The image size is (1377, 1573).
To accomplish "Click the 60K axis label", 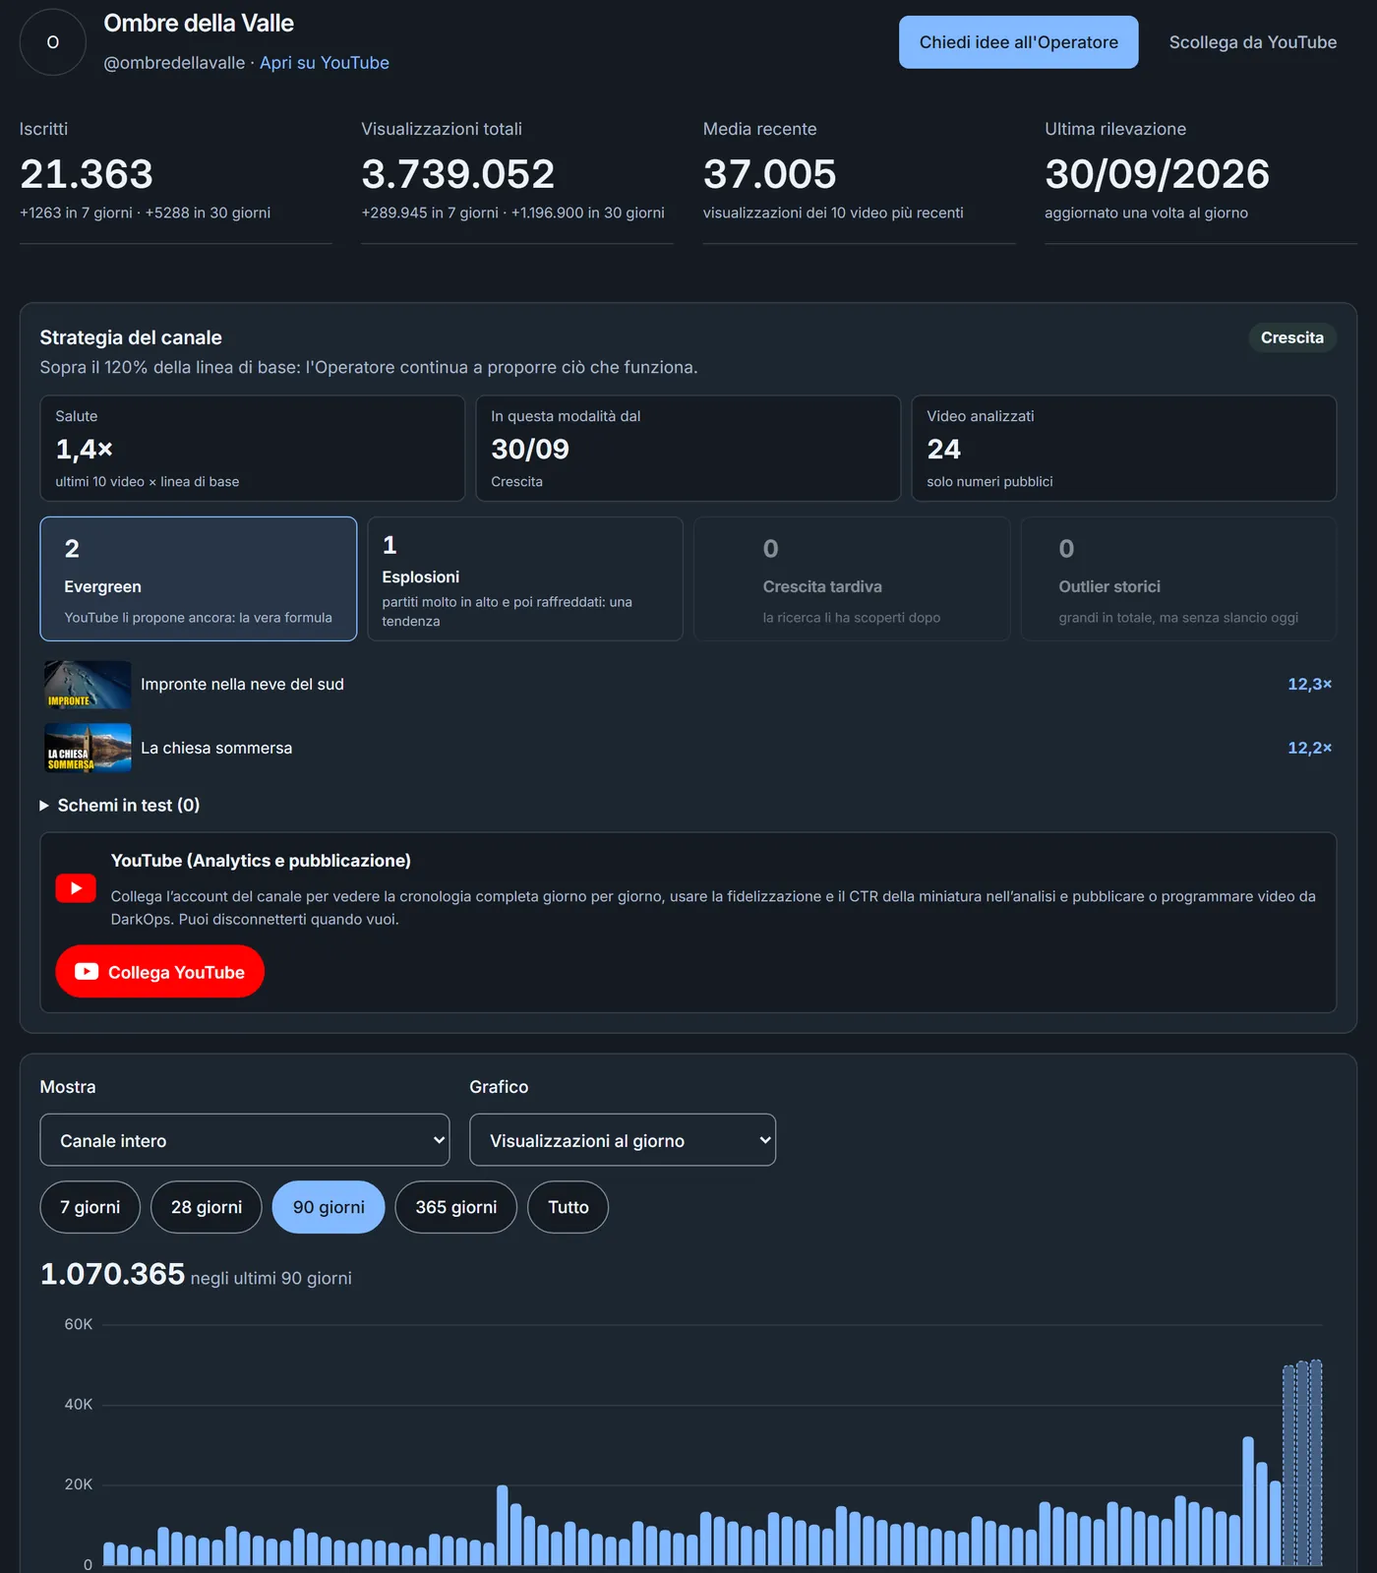I will pos(79,1325).
